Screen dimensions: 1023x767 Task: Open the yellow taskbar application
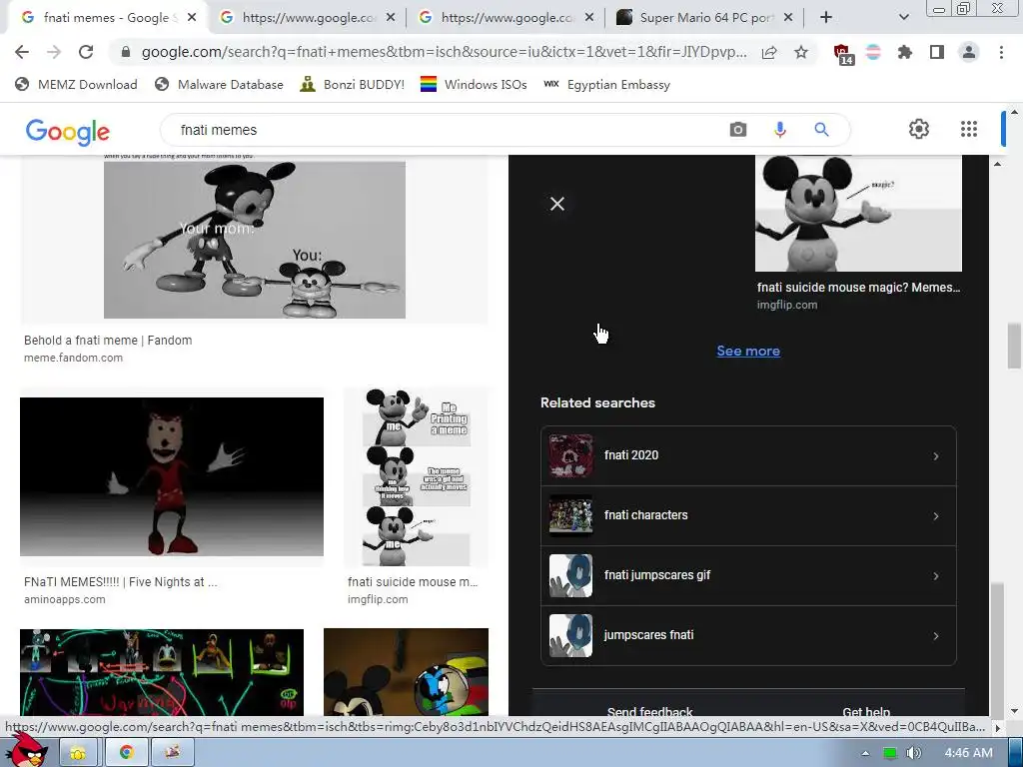click(78, 753)
